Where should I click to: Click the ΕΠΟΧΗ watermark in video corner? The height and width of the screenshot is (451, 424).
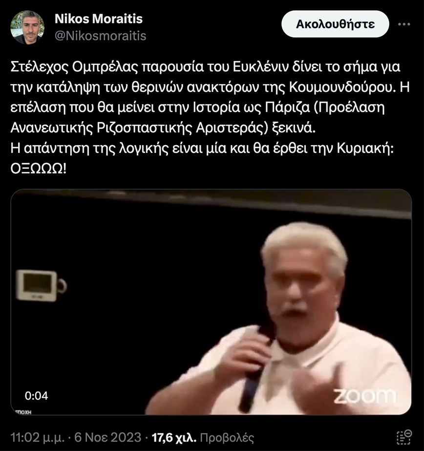23,412
